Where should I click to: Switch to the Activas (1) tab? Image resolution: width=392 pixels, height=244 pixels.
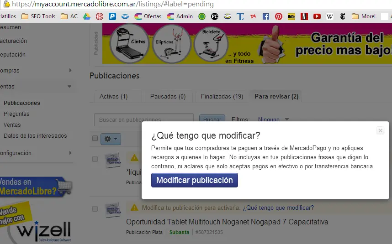click(118, 97)
